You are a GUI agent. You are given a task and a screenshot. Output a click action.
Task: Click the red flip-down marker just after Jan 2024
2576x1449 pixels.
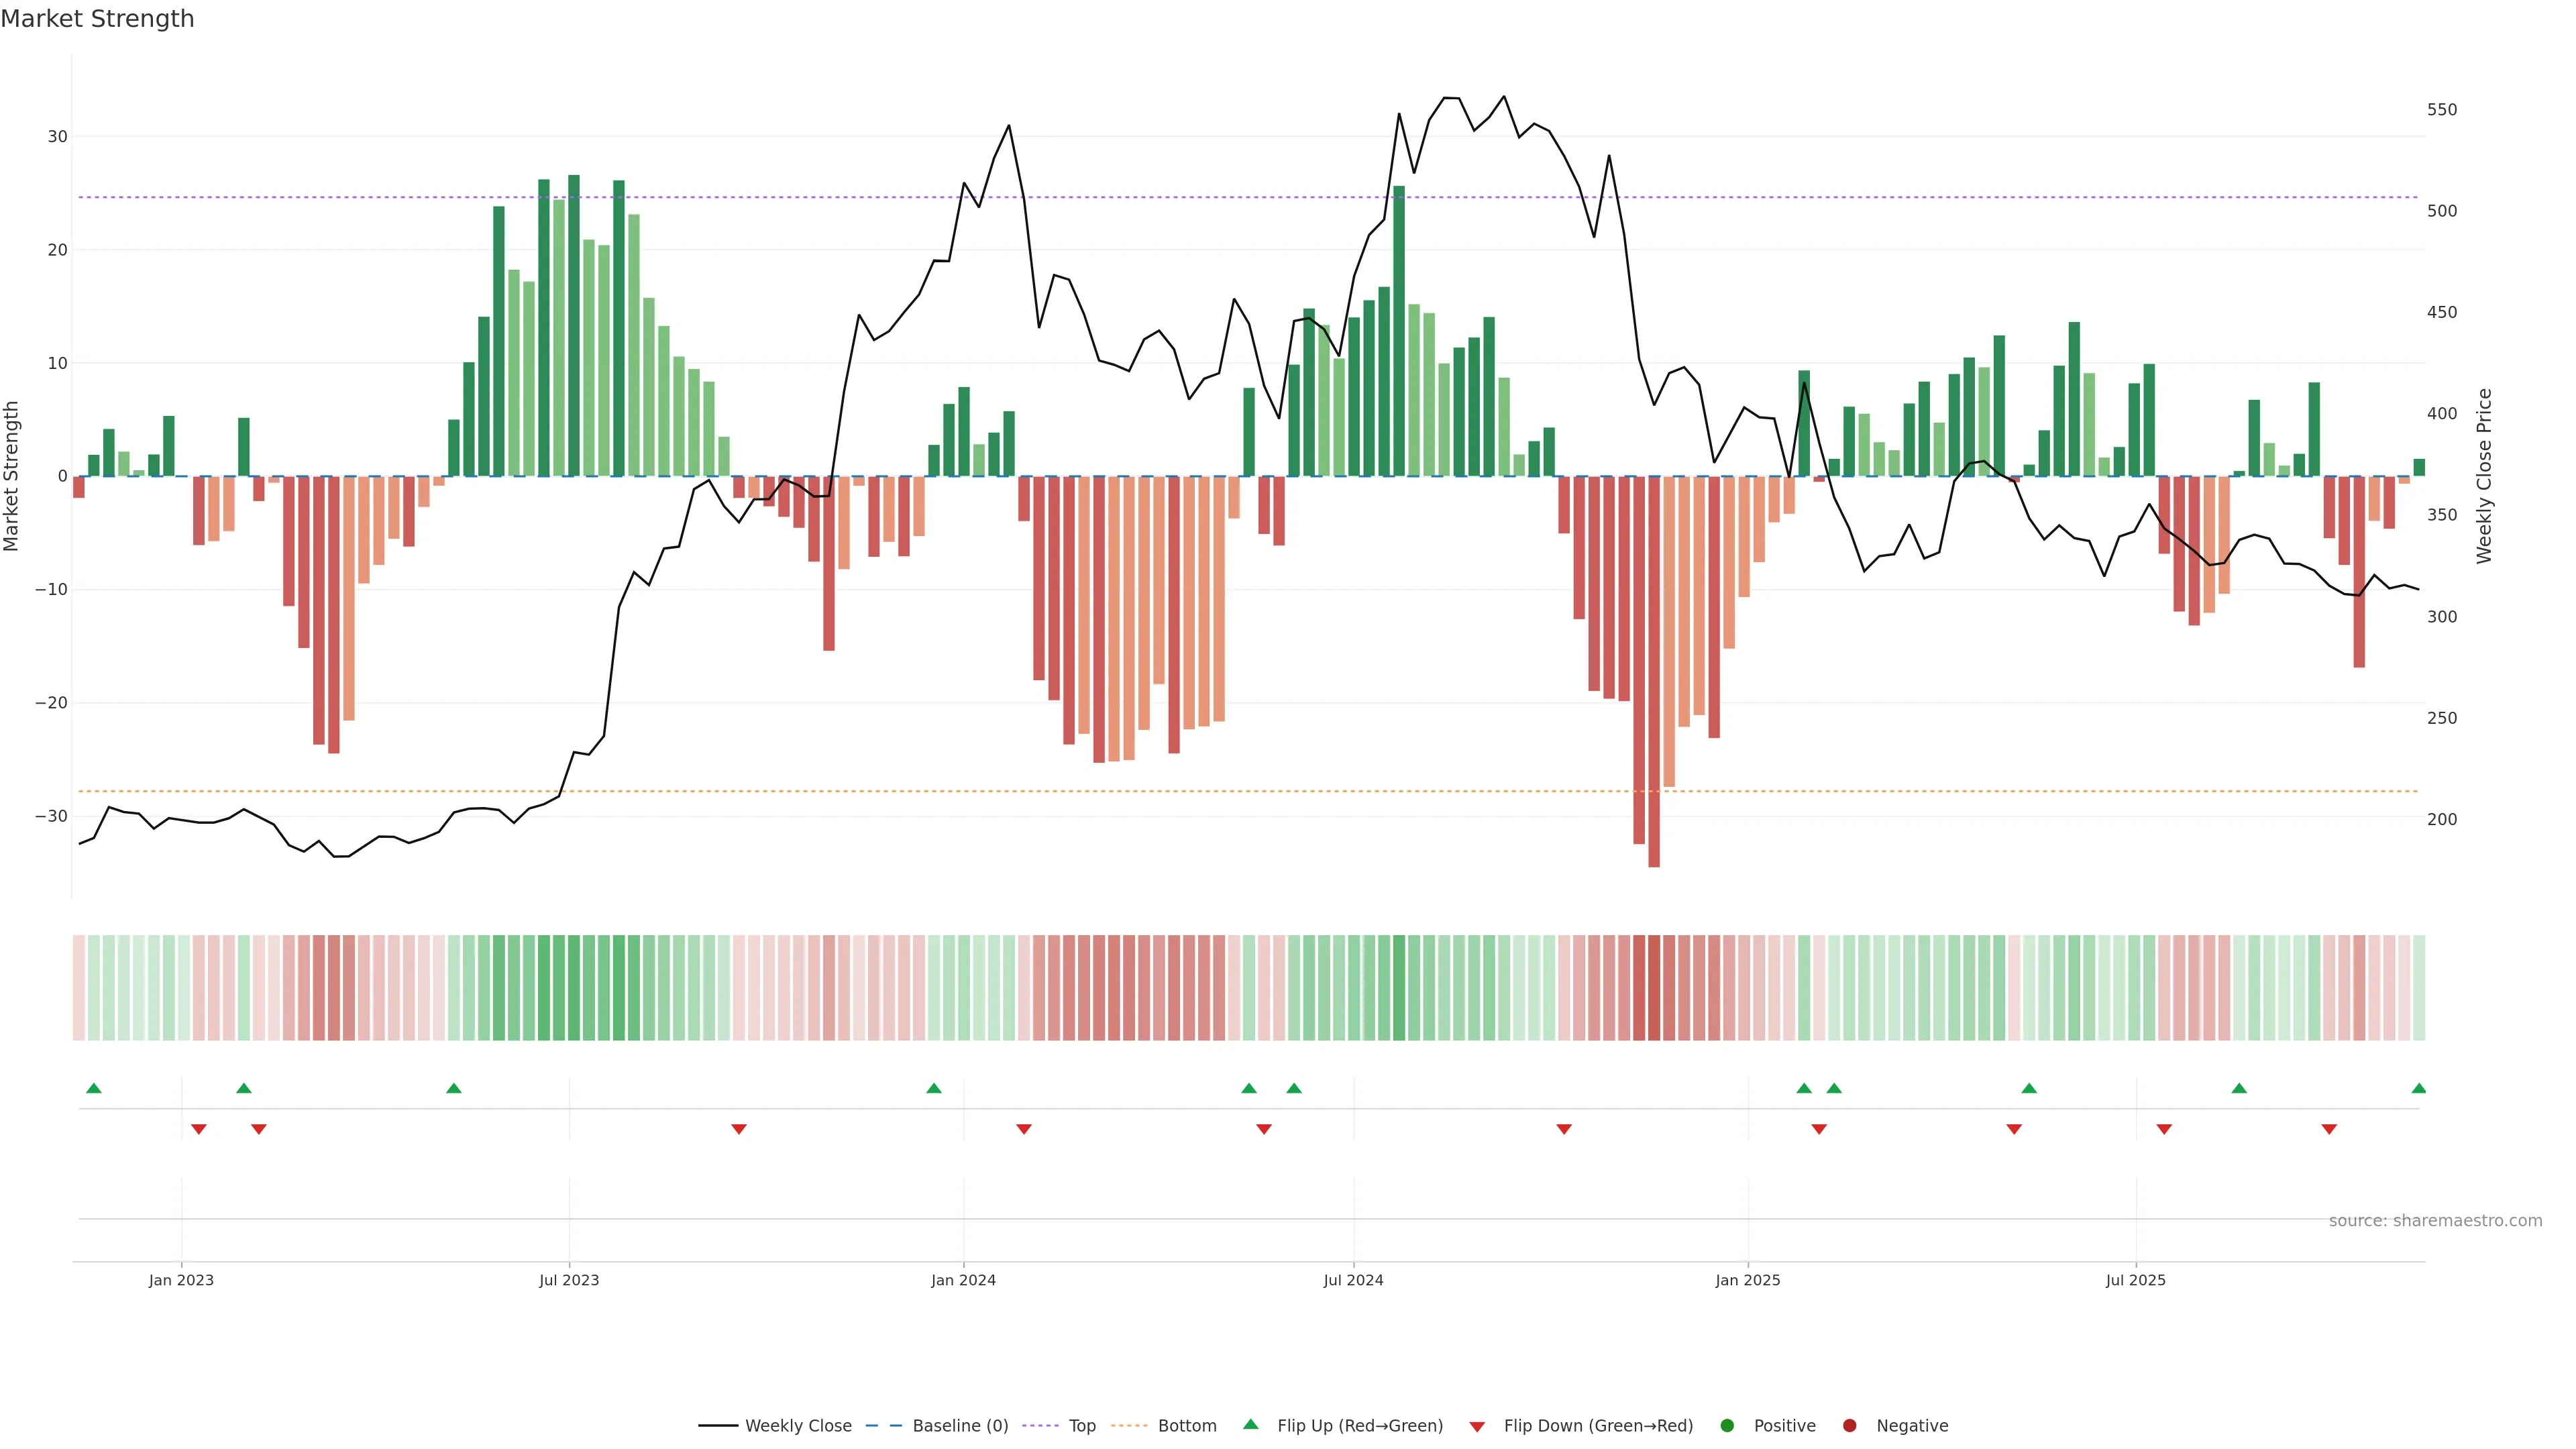(1024, 1129)
